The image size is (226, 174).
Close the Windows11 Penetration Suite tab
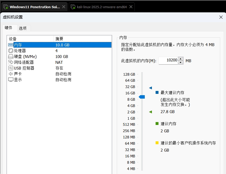point(64,7)
